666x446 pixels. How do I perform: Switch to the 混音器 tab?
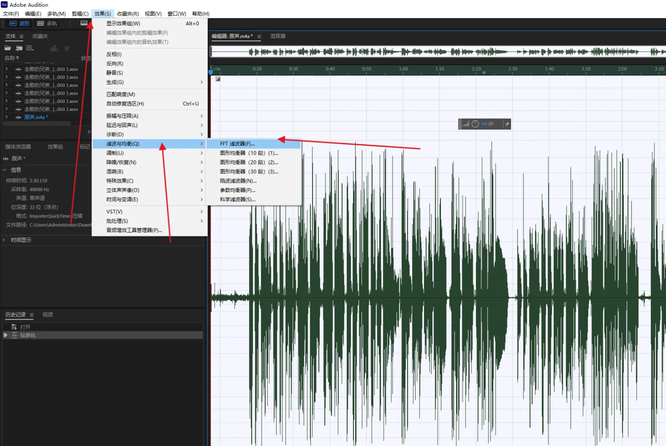(278, 36)
